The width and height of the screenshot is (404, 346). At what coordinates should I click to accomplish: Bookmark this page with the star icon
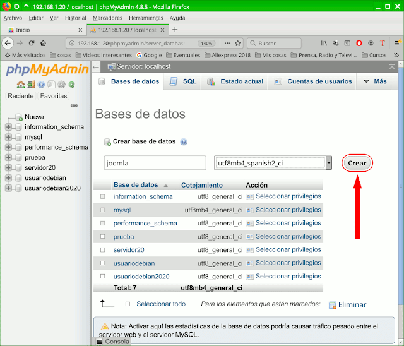(238, 43)
